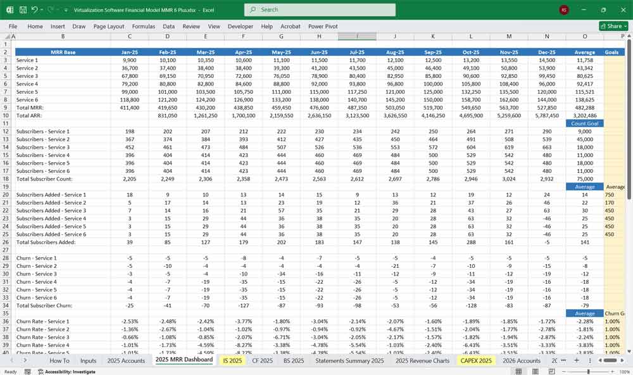Open Customize Quick Access Toolbar dropdown

click(x=66, y=10)
